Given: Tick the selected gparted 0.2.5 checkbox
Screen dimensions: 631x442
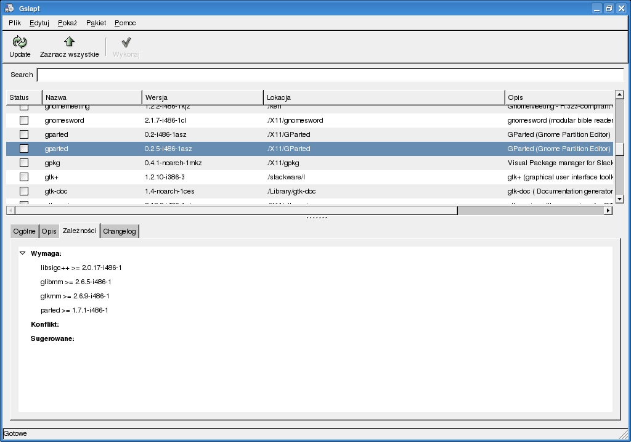Looking at the screenshot, I should (x=24, y=149).
